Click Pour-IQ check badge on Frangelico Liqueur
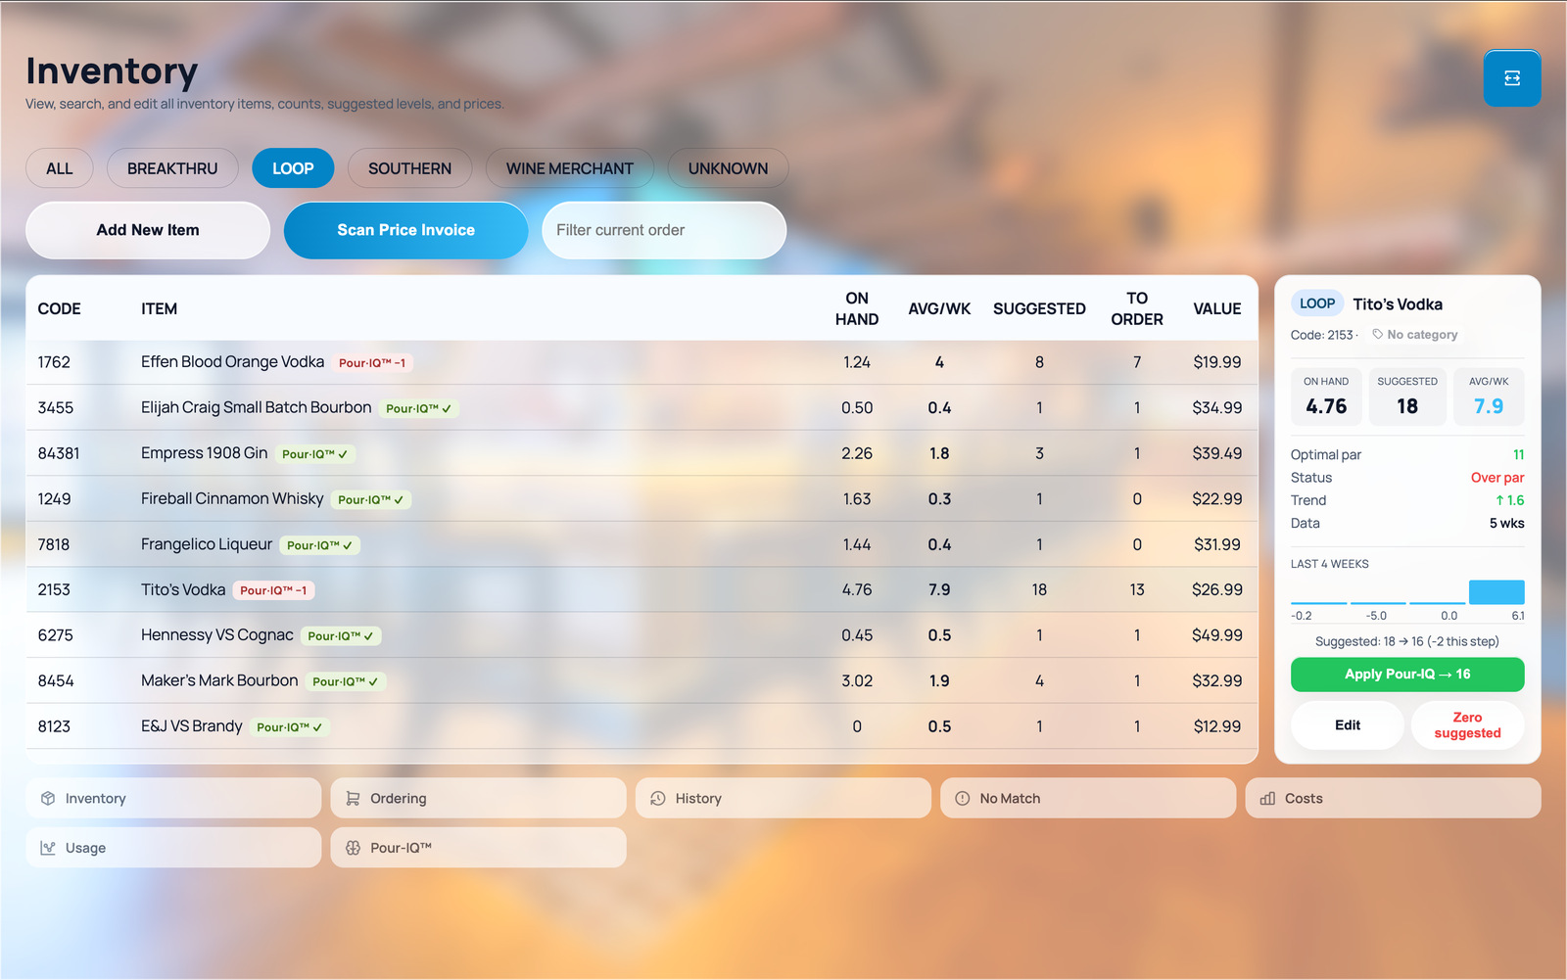Image resolution: width=1567 pixels, height=980 pixels. 320,545
